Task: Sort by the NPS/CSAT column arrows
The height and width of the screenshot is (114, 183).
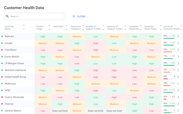Action: 66,27
